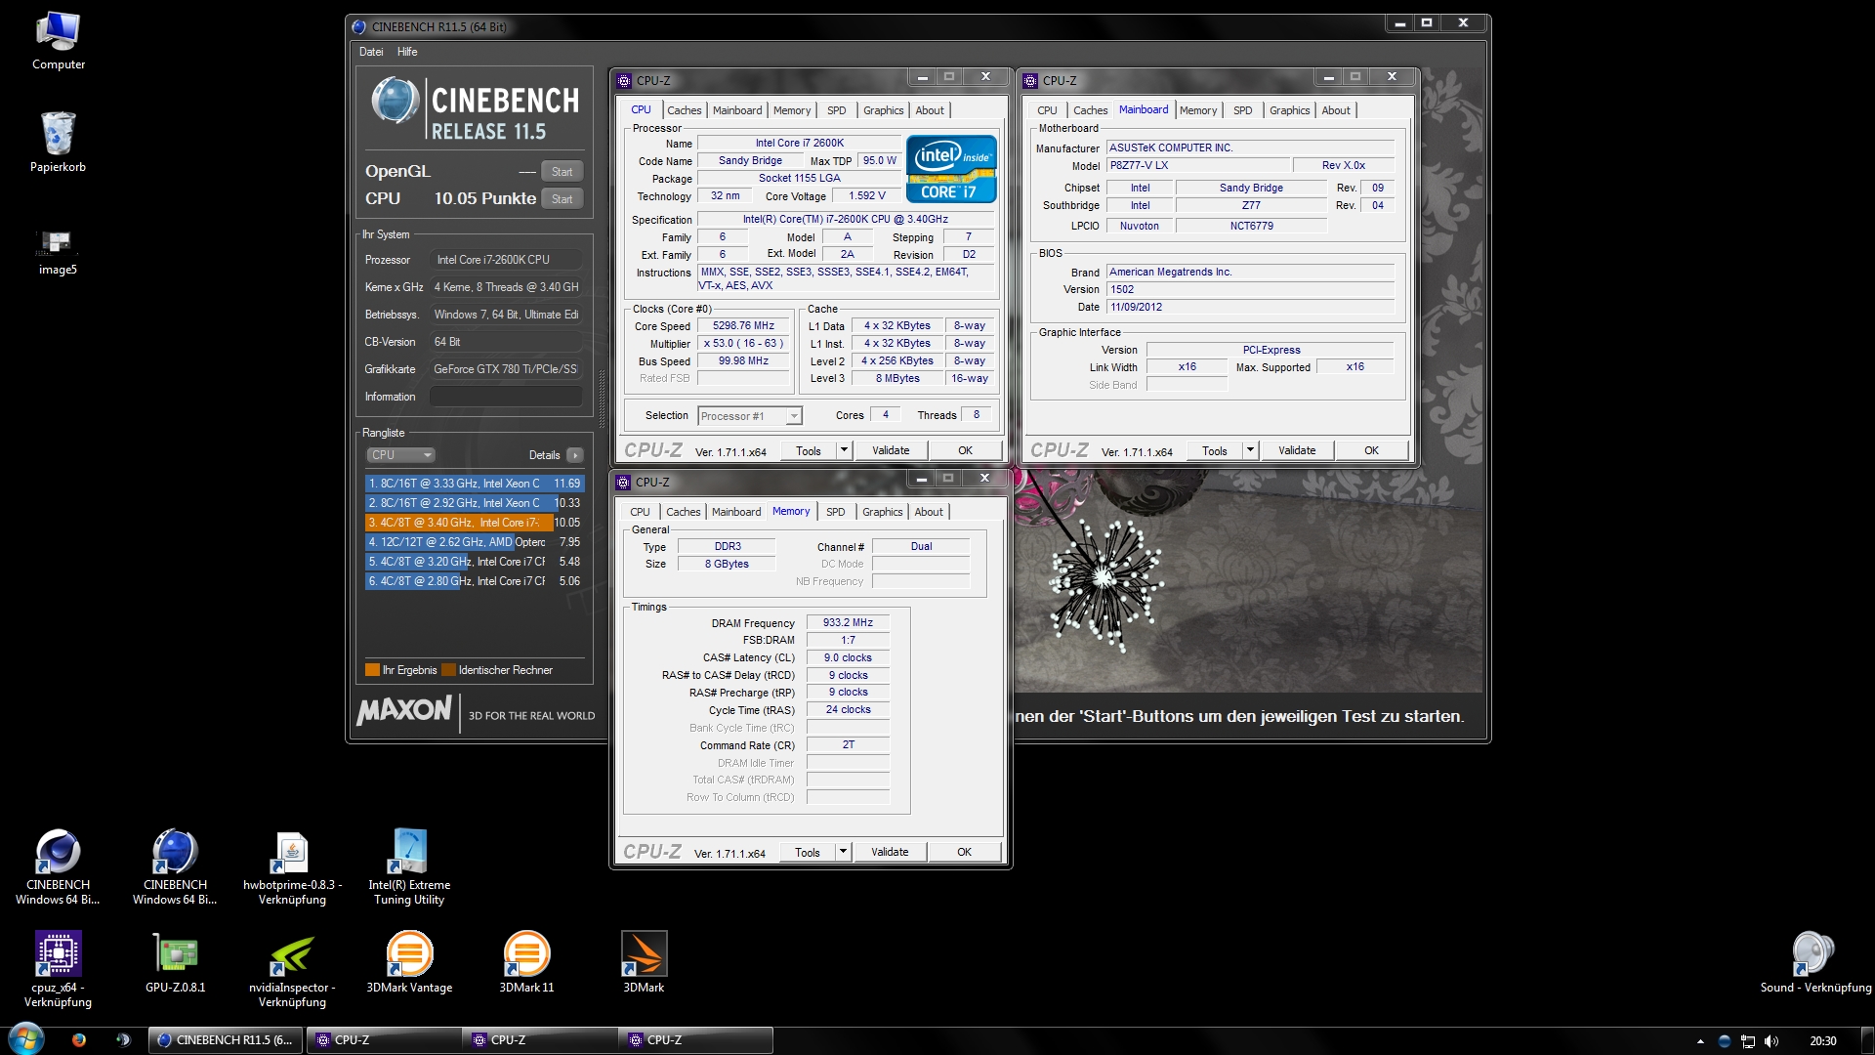Select GPU-Z.0.8.1 desktop icon
1875x1055 pixels.
coord(175,962)
